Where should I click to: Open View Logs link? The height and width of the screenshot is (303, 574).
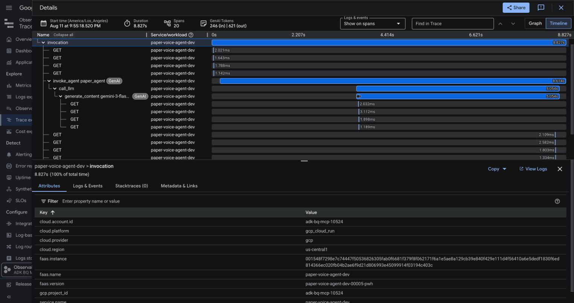tap(533, 169)
